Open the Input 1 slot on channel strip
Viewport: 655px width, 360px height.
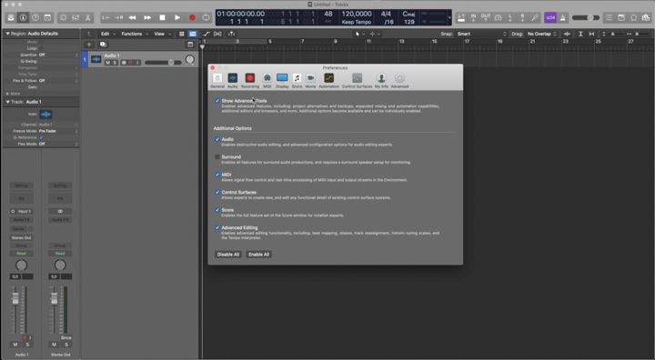coord(21,211)
